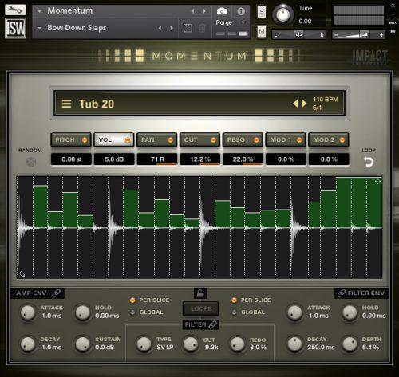
Task: Delete preset with the trash icon
Action: [202, 28]
